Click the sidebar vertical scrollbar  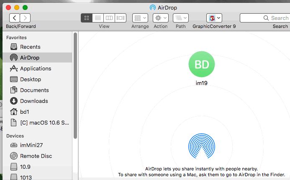click(75, 86)
